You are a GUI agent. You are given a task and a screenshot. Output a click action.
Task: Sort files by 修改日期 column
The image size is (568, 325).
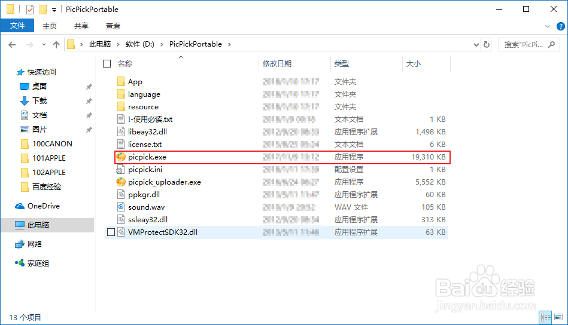(277, 64)
